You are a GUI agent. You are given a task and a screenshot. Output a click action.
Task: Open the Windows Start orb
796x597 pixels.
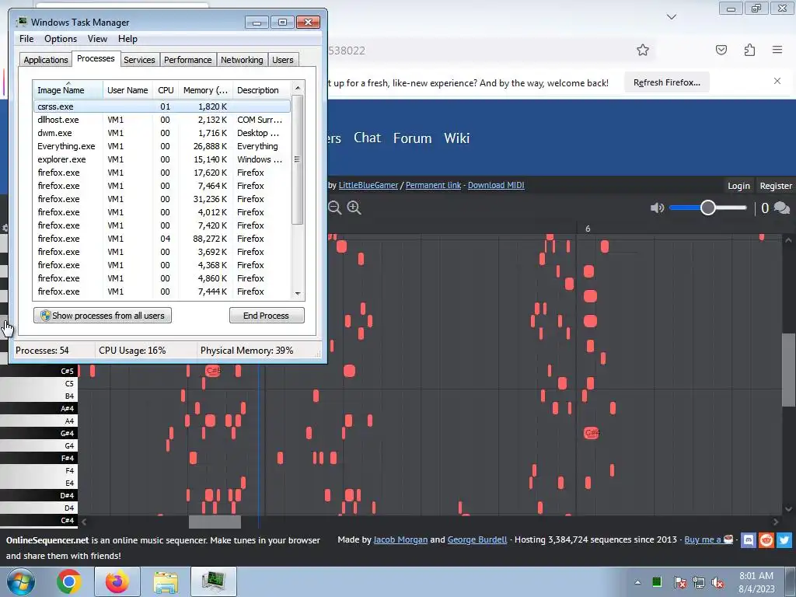(x=21, y=581)
